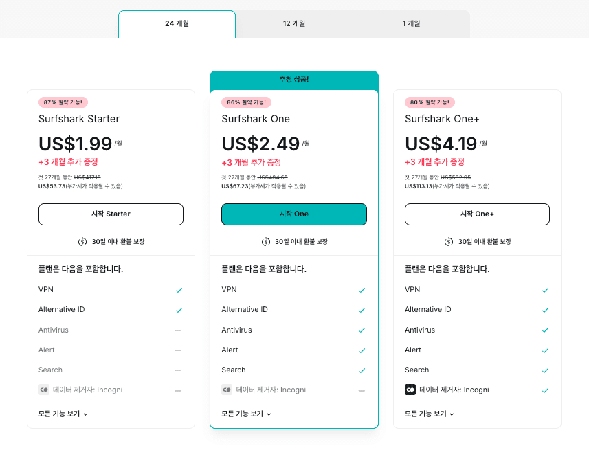Expand all features in Starter plan
This screenshot has height=450, width=589.
click(x=63, y=414)
